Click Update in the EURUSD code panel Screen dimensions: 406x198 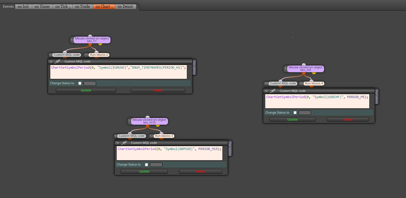[86, 90]
